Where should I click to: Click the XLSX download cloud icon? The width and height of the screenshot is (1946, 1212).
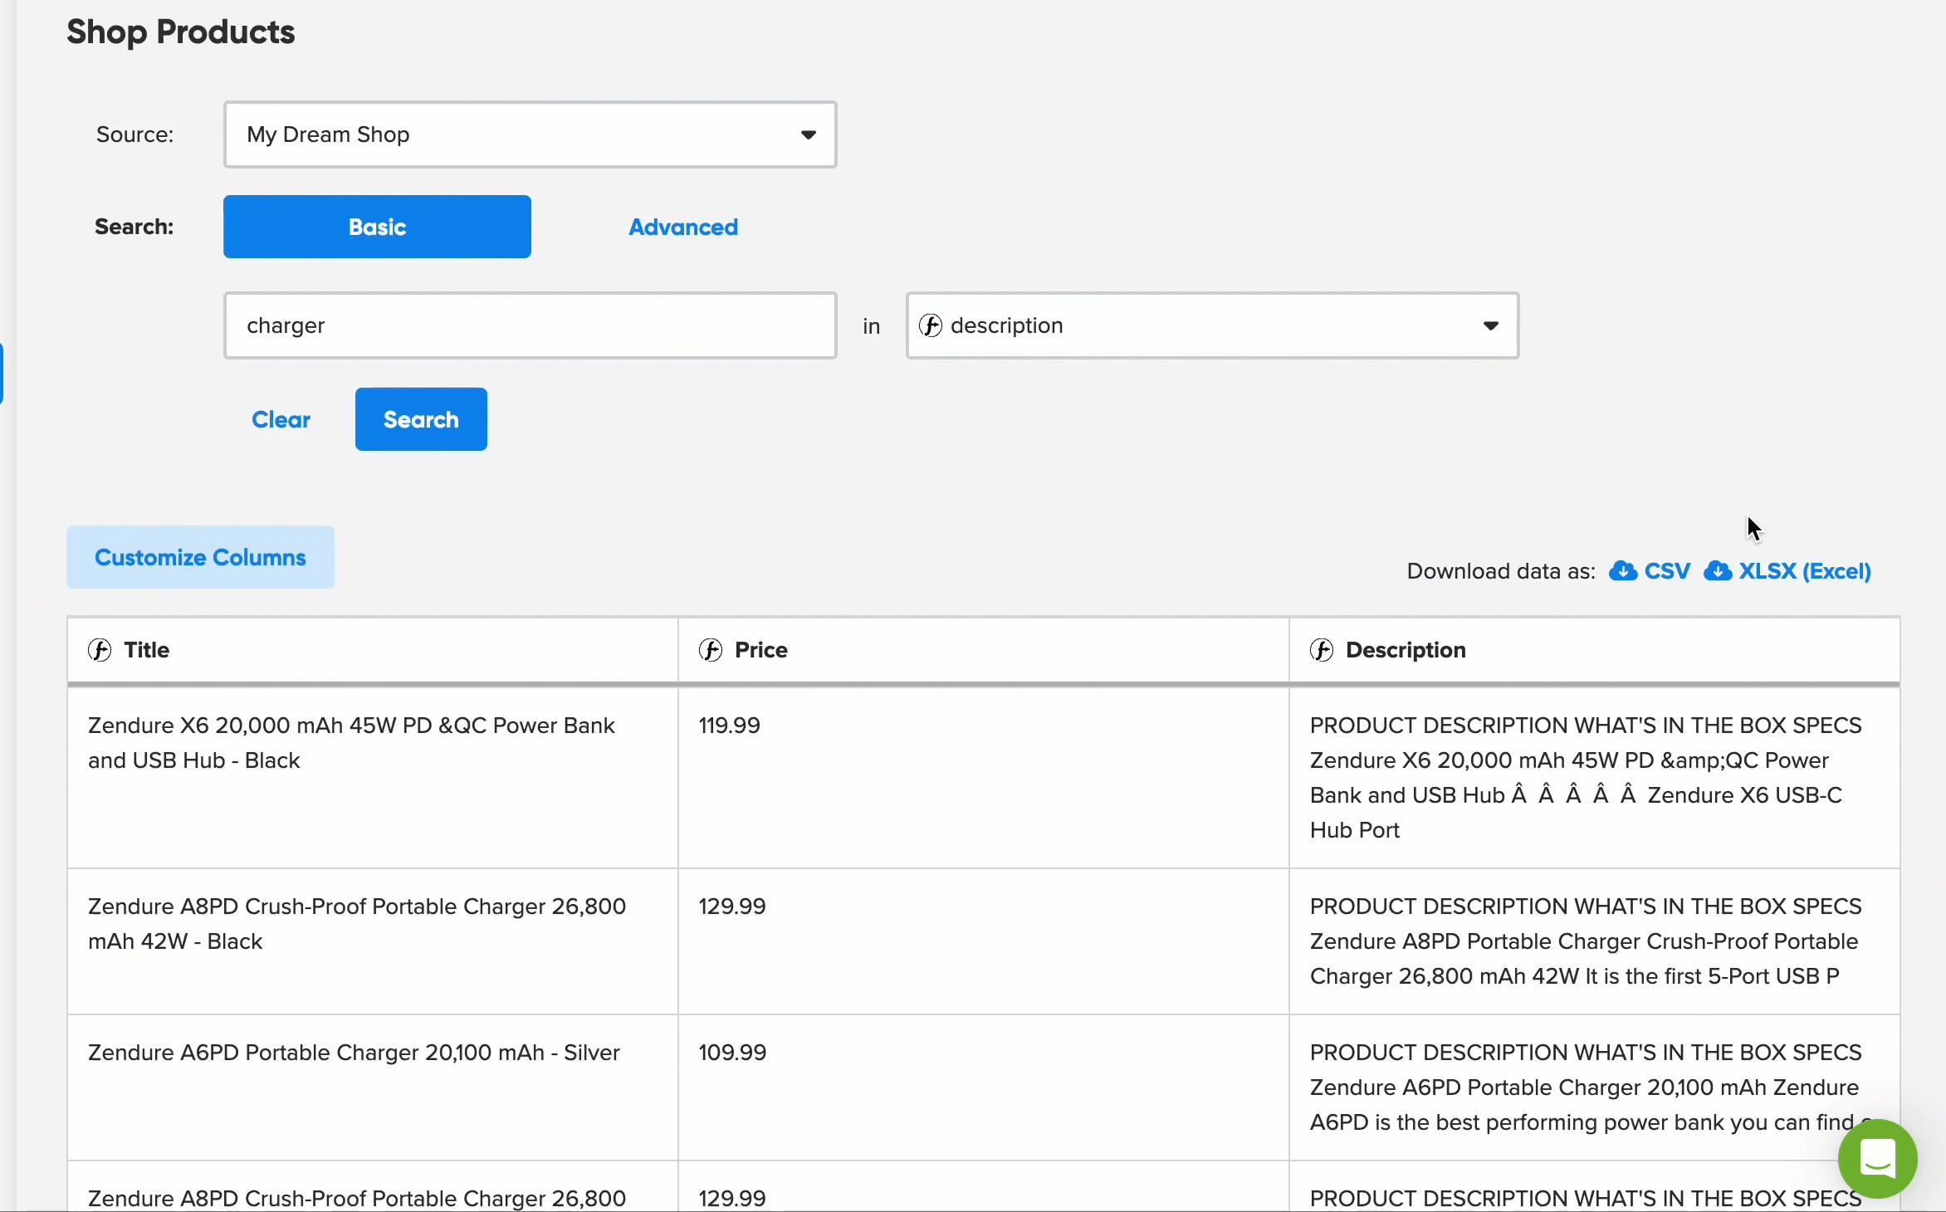[1718, 571]
